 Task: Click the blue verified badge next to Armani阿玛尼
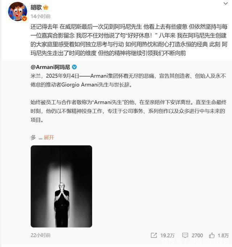coord(74,67)
